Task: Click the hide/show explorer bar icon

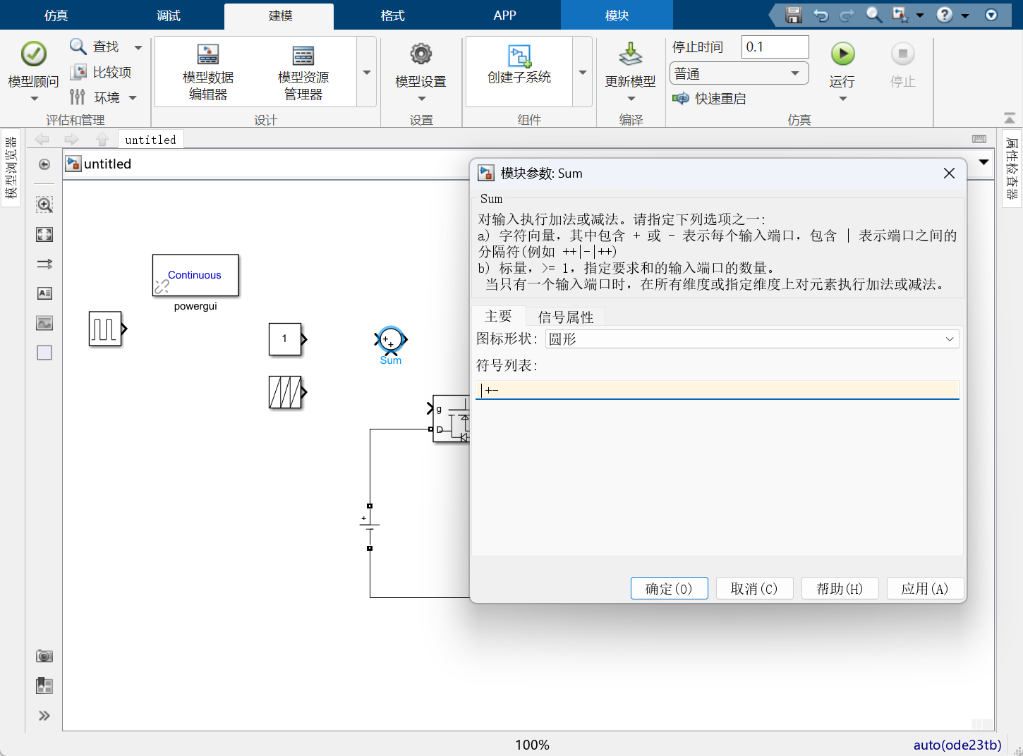Action: click(x=44, y=164)
